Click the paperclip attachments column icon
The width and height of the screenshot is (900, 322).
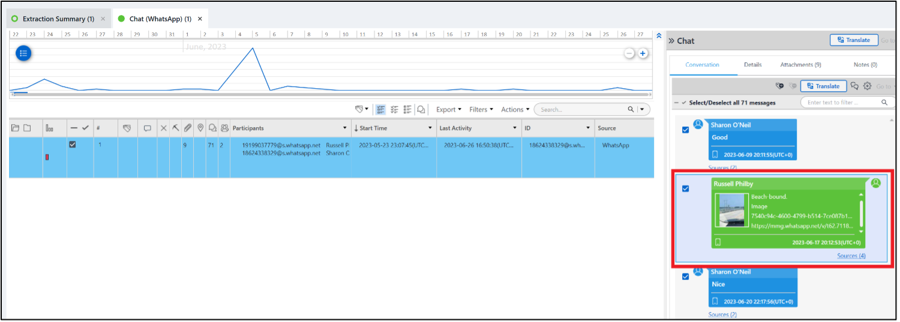[x=187, y=128]
